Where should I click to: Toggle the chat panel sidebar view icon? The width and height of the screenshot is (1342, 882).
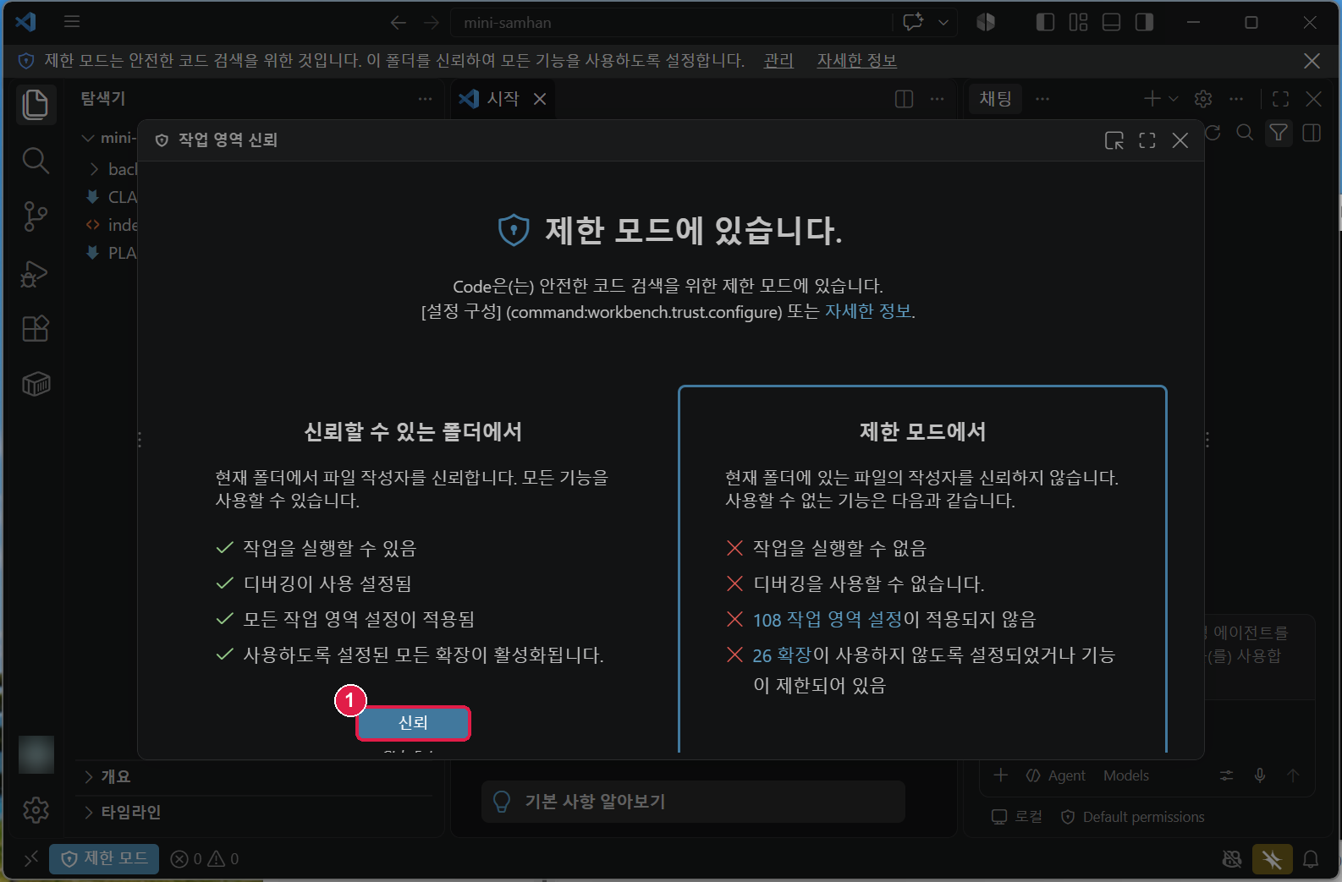tap(1312, 133)
